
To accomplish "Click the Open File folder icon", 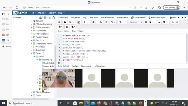I will click(x=65, y=22).
